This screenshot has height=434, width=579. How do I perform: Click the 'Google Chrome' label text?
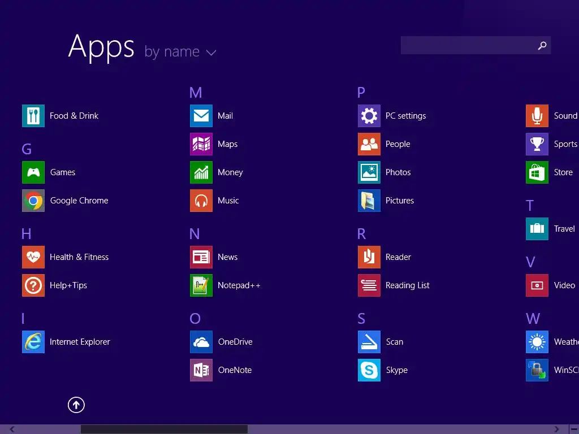79,201
